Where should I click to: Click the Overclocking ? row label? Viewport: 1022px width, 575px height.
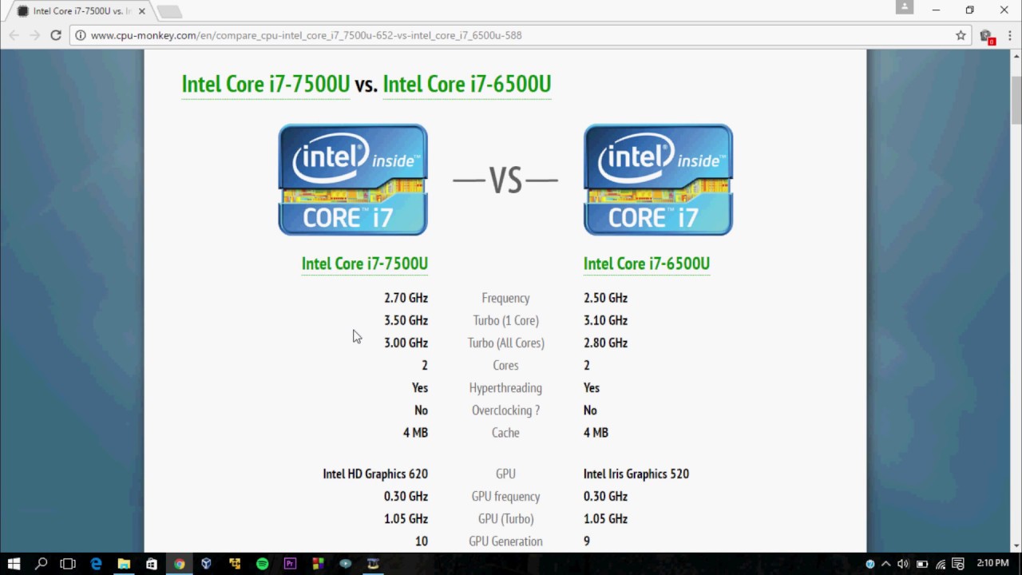point(505,410)
